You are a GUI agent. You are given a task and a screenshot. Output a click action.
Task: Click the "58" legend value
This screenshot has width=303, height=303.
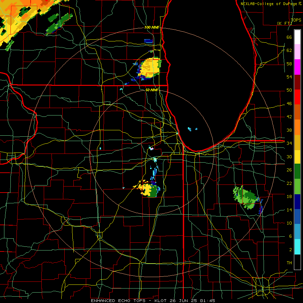[x=289, y=64]
